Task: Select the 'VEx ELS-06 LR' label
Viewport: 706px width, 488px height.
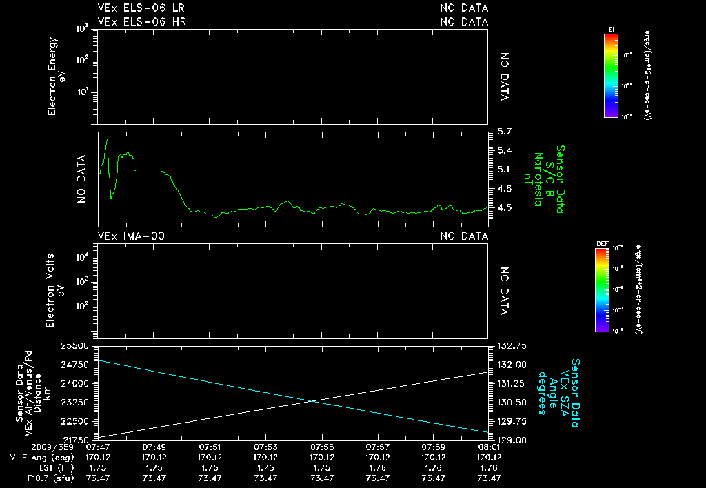Action: pos(141,8)
